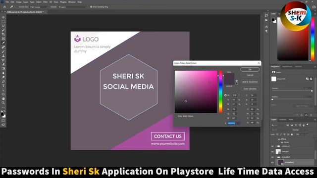
Task: Select the L lightness radio button in Lab
Action: (x=244, y=95)
